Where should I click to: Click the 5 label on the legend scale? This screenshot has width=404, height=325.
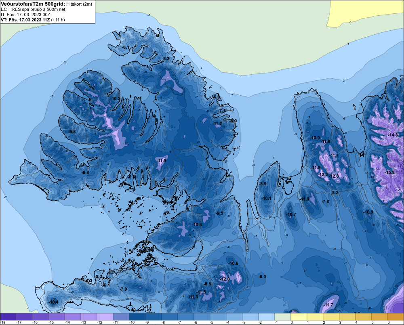[x=372, y=323]
